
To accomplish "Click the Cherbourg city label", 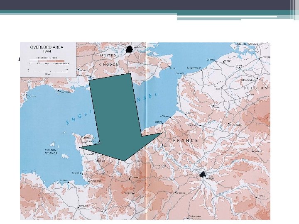I will [90, 137].
